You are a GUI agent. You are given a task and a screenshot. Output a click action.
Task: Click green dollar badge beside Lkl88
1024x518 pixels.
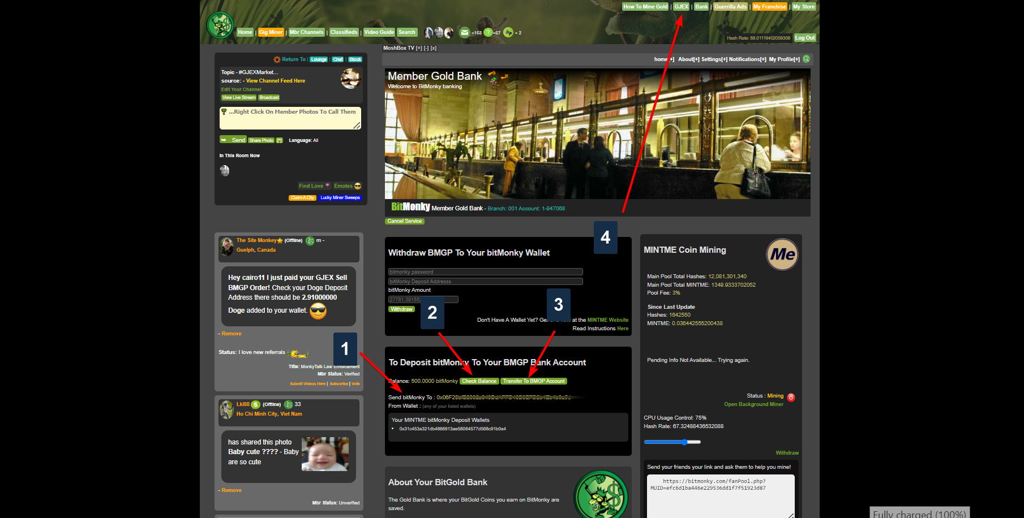(x=255, y=404)
